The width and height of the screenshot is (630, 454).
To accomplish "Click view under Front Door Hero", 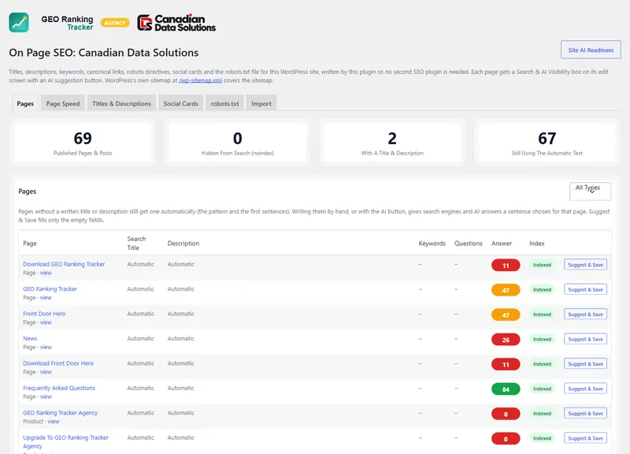I will click(x=46, y=322).
